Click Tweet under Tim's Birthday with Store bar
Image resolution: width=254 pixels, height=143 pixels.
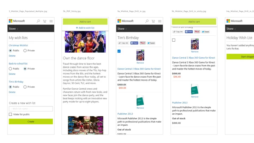click(151, 43)
